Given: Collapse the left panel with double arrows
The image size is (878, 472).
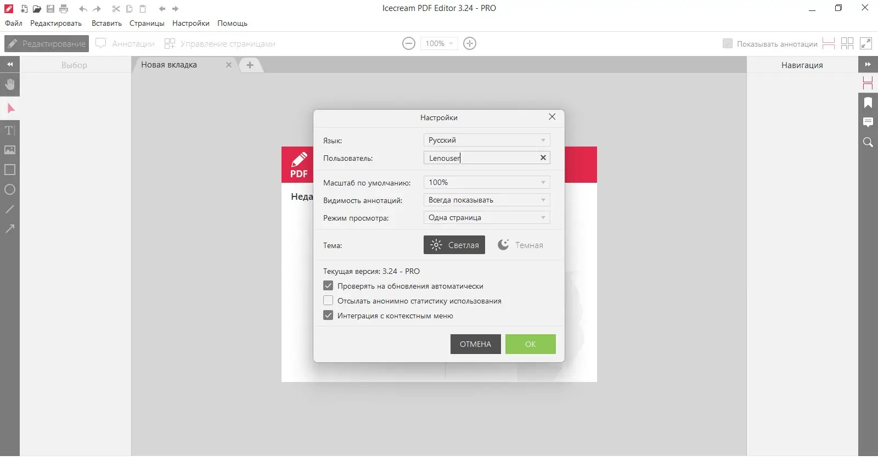Looking at the screenshot, I should coord(10,64).
